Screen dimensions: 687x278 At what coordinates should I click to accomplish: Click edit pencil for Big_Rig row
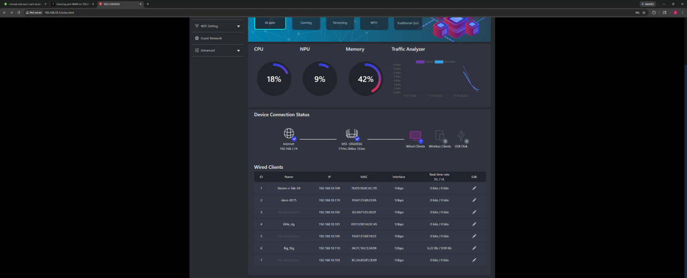(474, 248)
